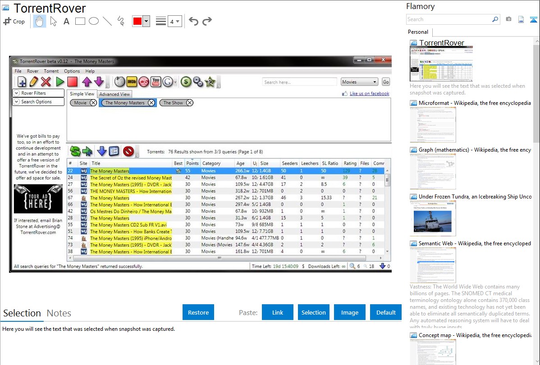Select the Crop tool
Viewport: 540px width, 365px height.
click(x=14, y=21)
